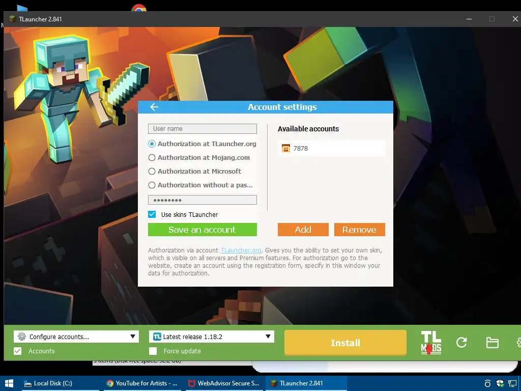Minimize the TLauncher window
Screen dimensions: 521x391
point(469,19)
